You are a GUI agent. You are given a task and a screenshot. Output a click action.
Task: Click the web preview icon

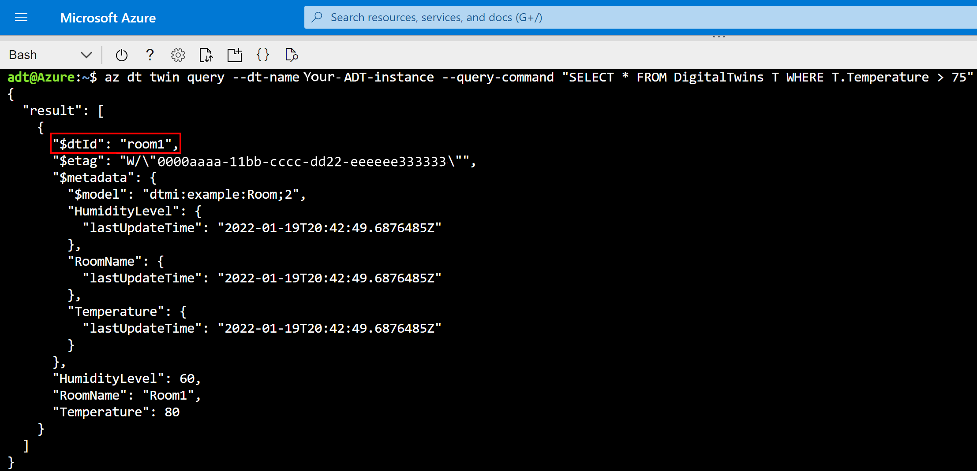coord(292,55)
